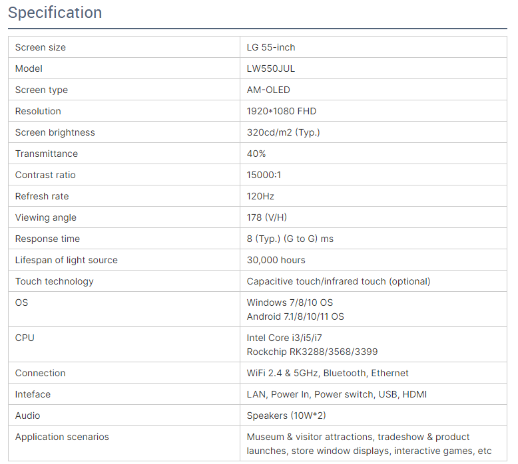Select the Android 7.1/8/10/11 OS line
518x464 pixels.
pos(296,316)
